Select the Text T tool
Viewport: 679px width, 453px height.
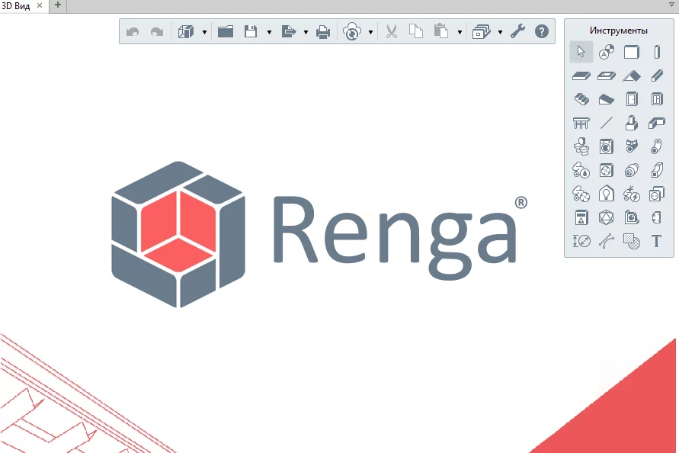(x=656, y=241)
